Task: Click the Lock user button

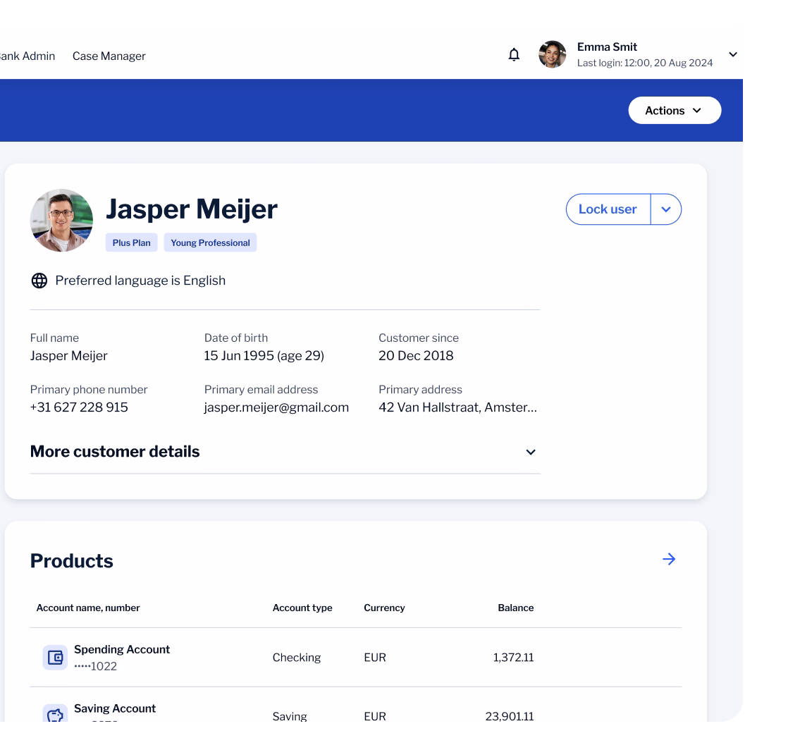Action: 608,209
